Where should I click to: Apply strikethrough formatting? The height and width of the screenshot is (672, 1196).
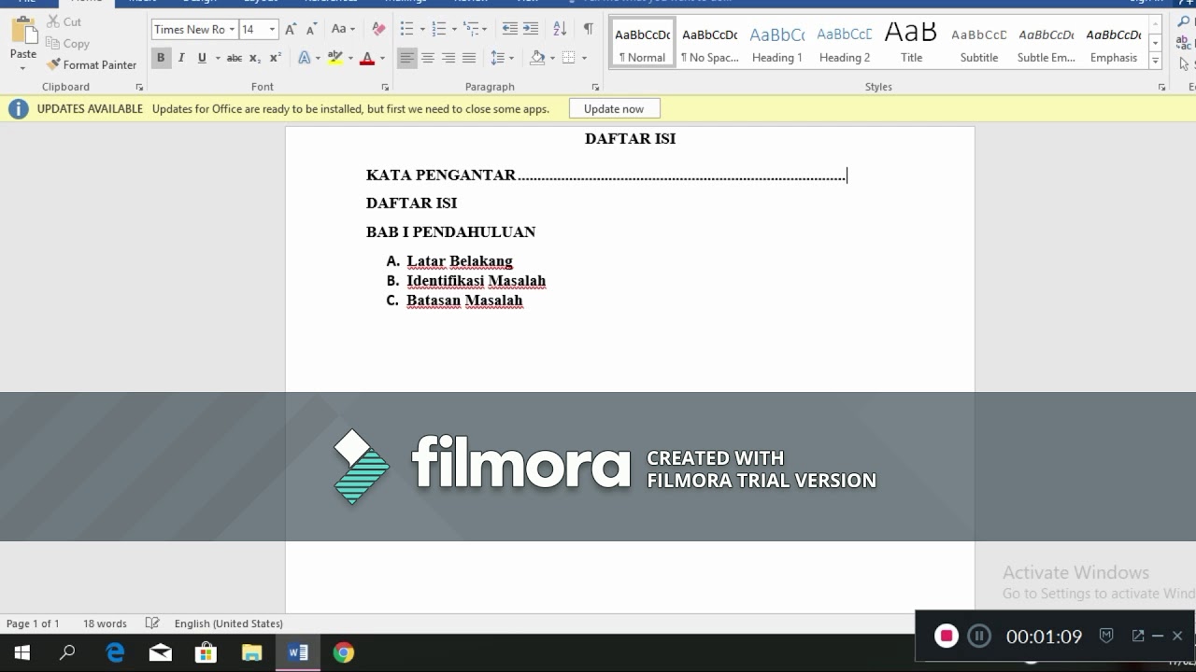point(234,58)
